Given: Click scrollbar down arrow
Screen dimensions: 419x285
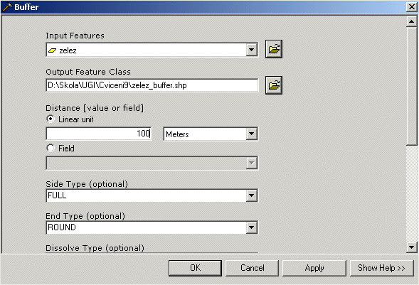Looking at the screenshot, I should tap(411, 247).
